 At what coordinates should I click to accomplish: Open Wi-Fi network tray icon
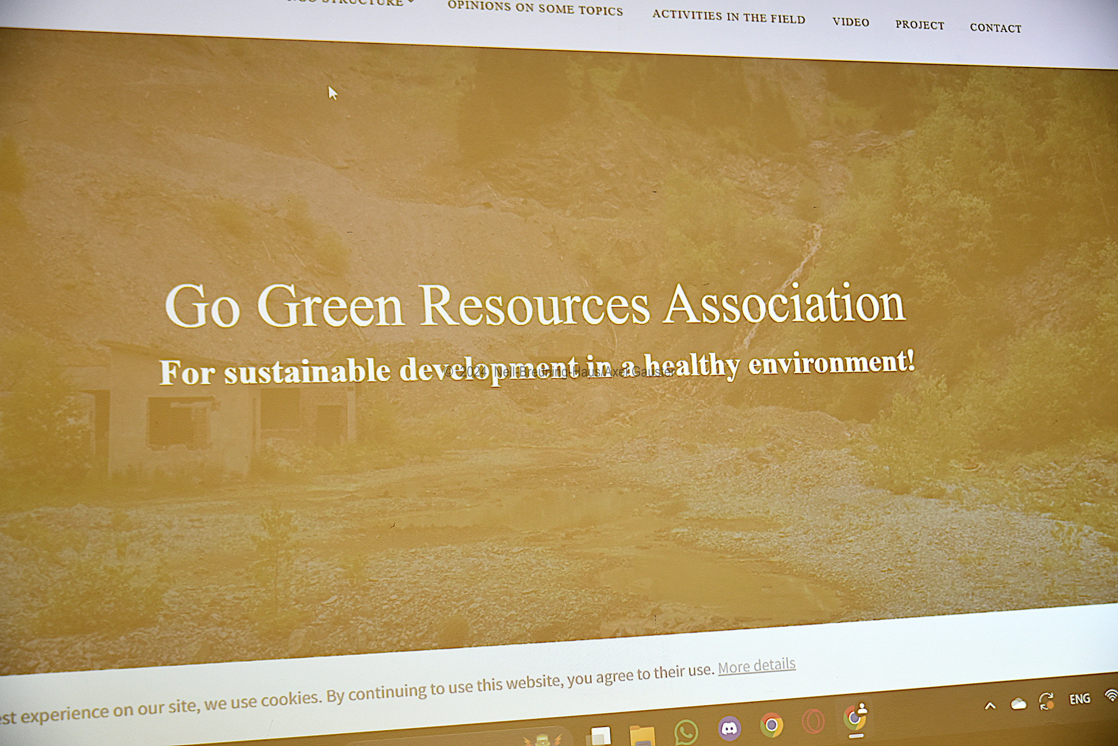(x=1112, y=696)
